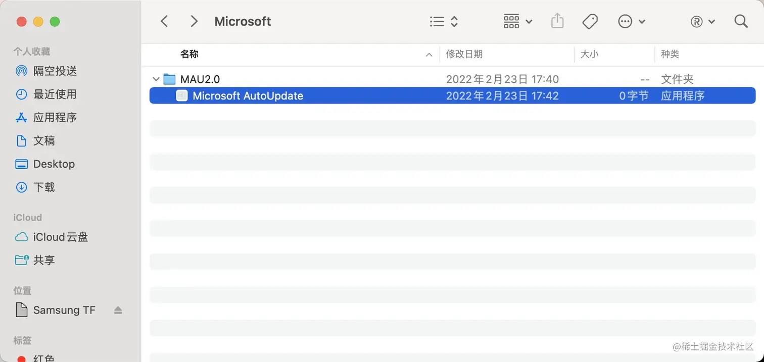The image size is (764, 362).
Task: Sort by the 大小 column header
Action: click(589, 54)
